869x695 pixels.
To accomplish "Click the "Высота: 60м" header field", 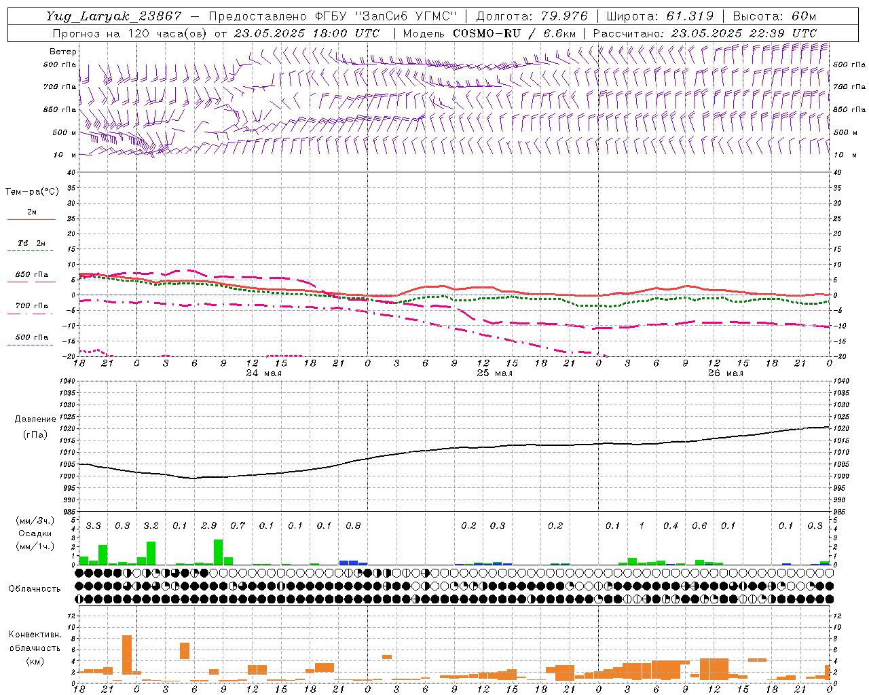I will (x=774, y=16).
